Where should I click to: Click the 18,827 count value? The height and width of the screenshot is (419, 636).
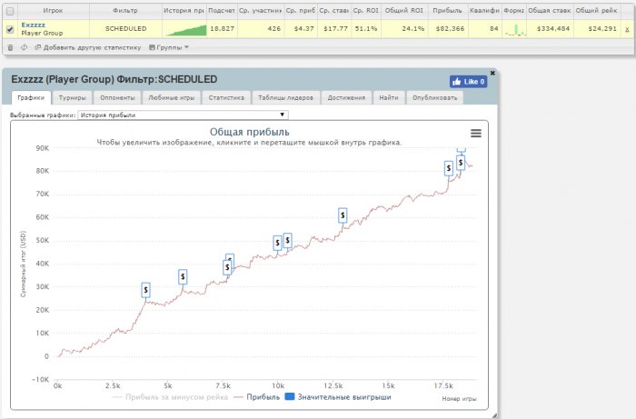pos(223,29)
